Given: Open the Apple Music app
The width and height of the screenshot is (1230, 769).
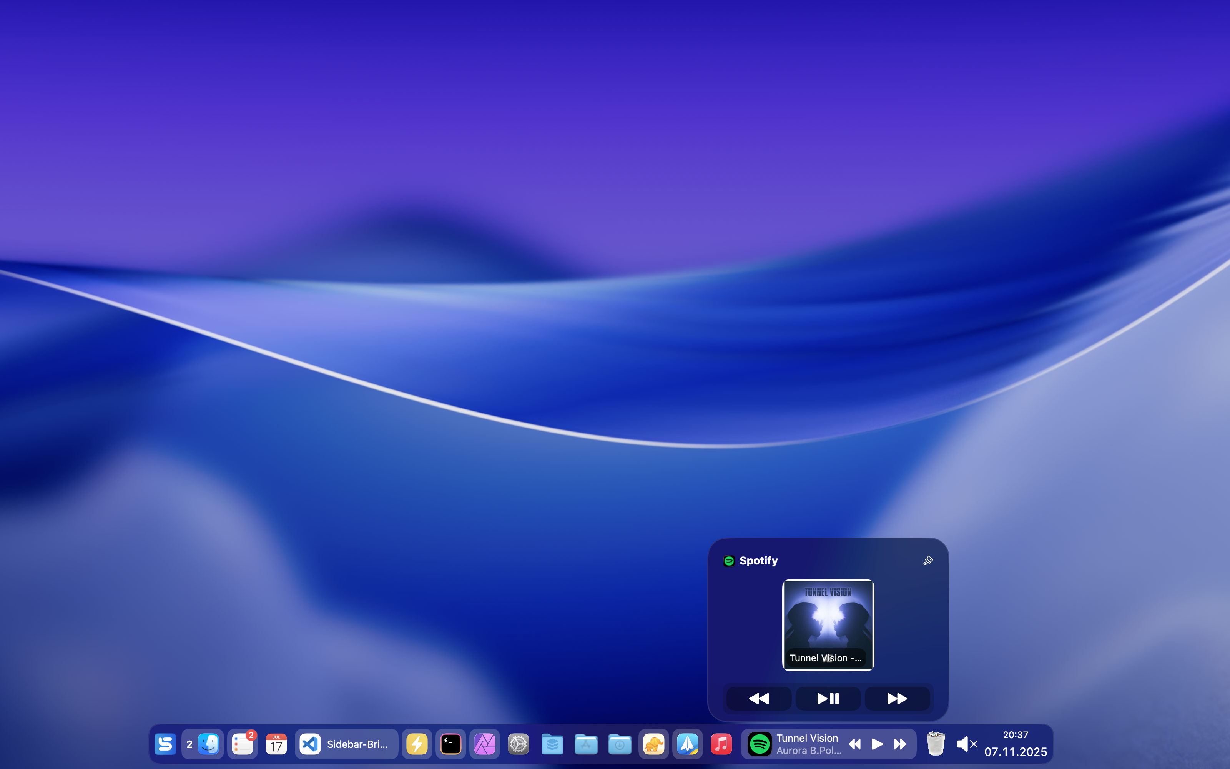Looking at the screenshot, I should [721, 745].
